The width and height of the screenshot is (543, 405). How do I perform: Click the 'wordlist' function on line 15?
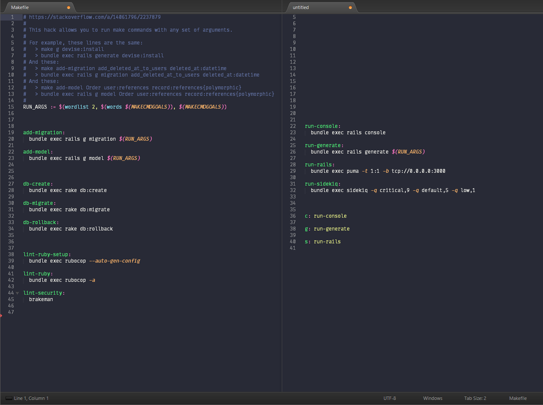pyautogui.click(x=76, y=107)
